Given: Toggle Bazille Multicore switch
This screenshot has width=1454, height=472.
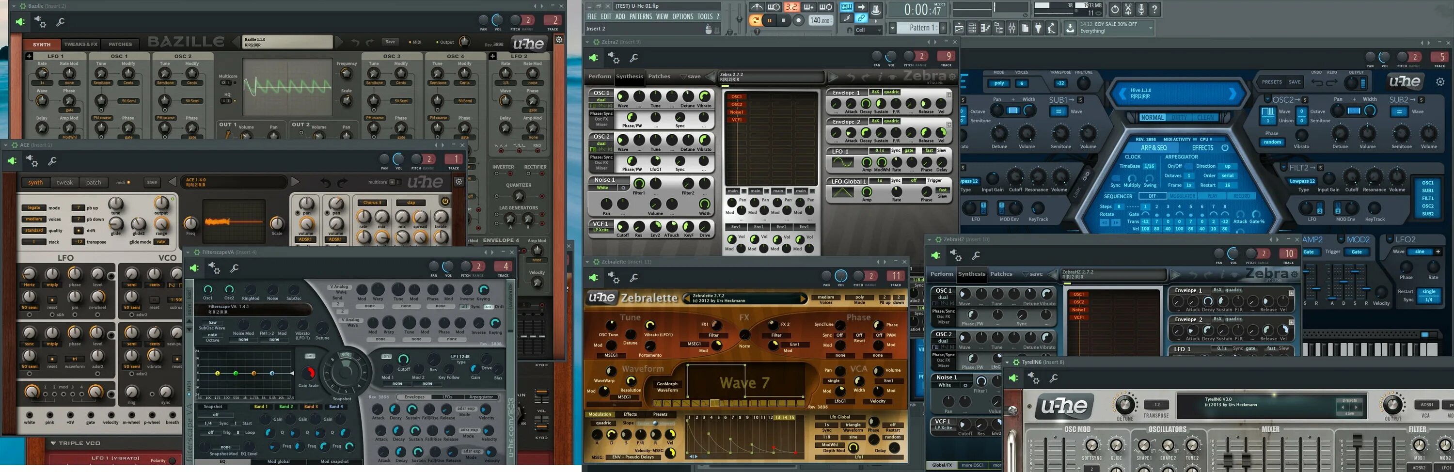Looking at the screenshot, I should coord(226,83).
